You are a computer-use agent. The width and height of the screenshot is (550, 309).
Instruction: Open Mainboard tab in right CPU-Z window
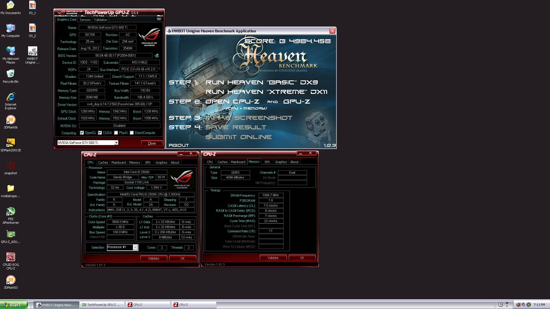pyautogui.click(x=238, y=162)
